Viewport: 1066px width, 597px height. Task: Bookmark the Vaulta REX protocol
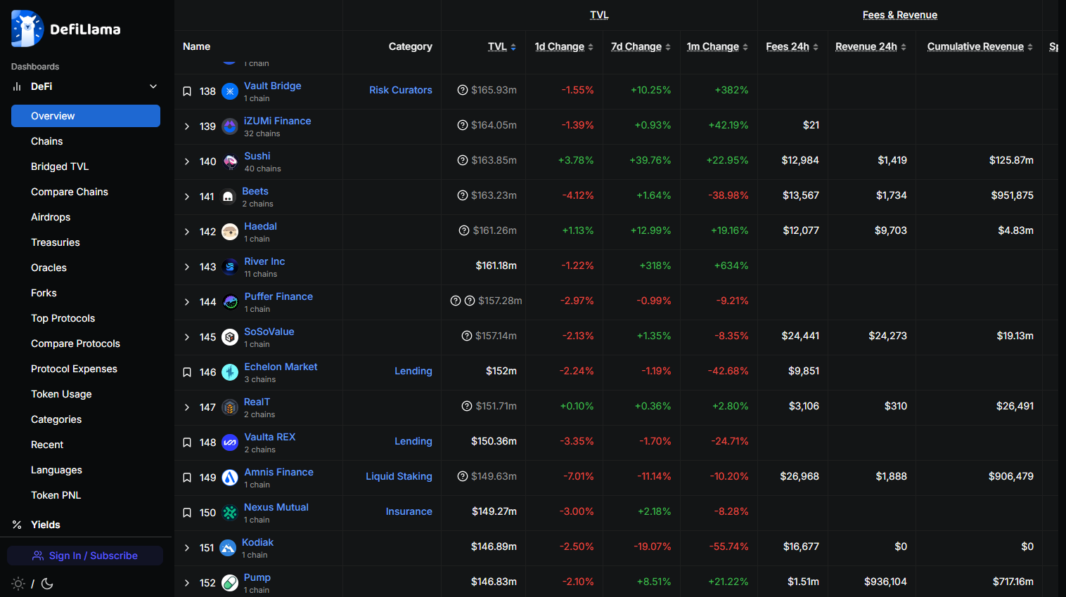[187, 442]
